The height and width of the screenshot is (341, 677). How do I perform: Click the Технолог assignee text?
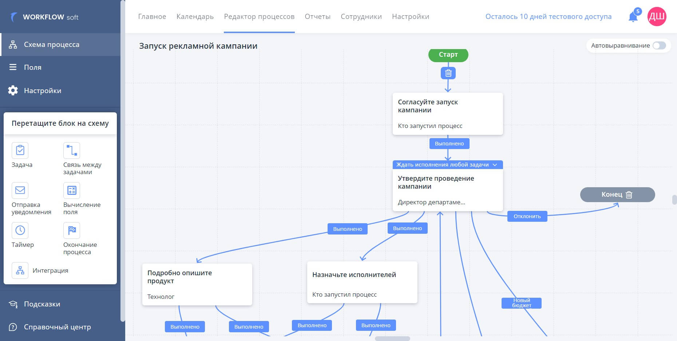coord(161,297)
